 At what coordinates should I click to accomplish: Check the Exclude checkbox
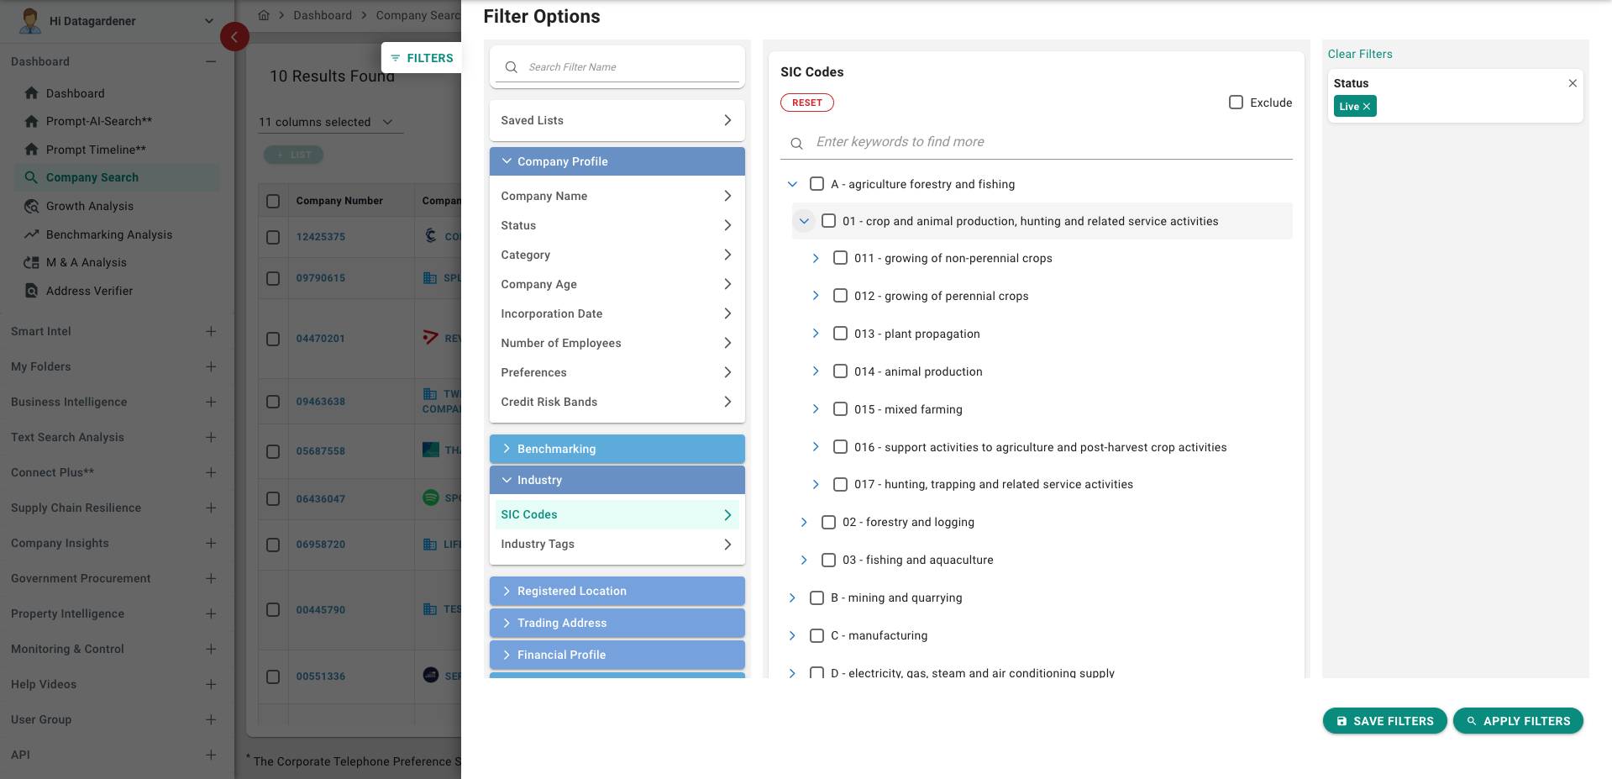click(1236, 103)
